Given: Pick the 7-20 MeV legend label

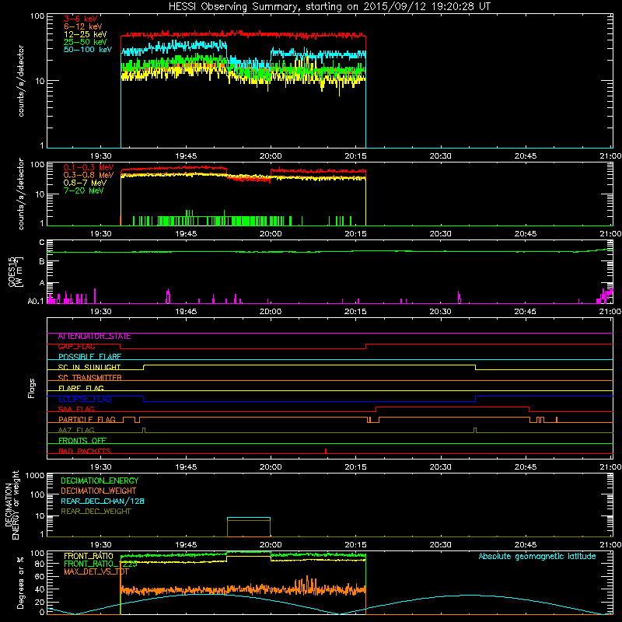Looking at the screenshot, I should [83, 190].
